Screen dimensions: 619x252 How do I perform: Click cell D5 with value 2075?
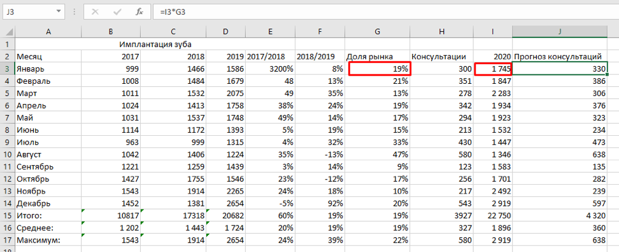click(x=225, y=93)
